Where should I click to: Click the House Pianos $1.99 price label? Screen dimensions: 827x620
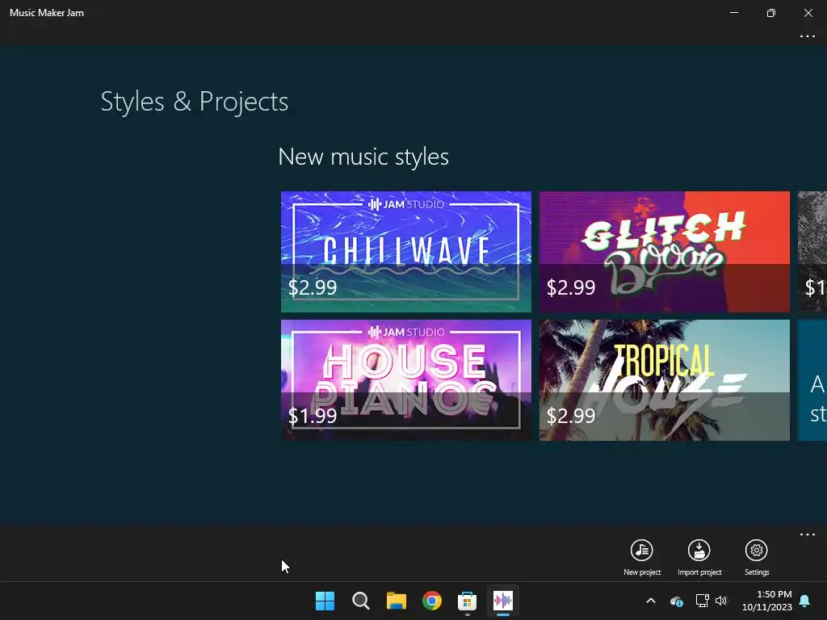313,416
